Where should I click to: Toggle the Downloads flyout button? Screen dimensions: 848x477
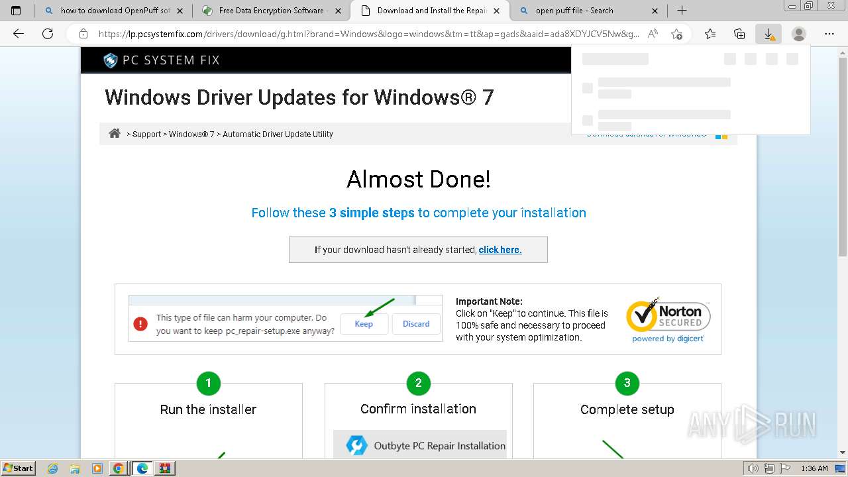click(768, 34)
